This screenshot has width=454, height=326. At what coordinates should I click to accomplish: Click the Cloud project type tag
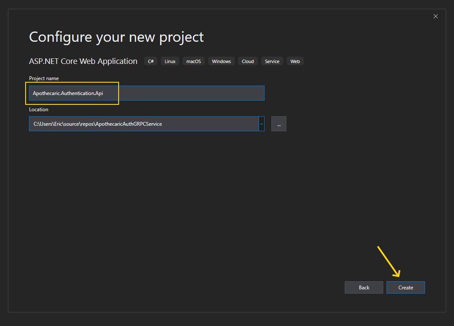tap(247, 61)
